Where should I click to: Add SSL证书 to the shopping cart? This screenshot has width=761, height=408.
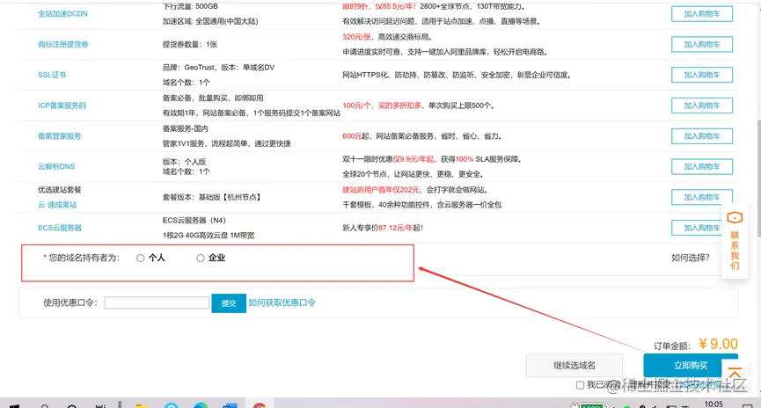[702, 75]
